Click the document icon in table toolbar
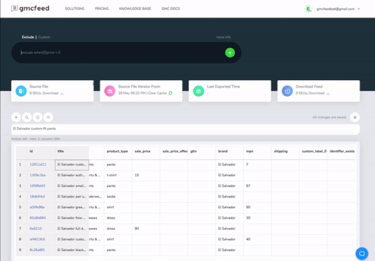The width and height of the screenshot is (375, 261). click(37, 117)
